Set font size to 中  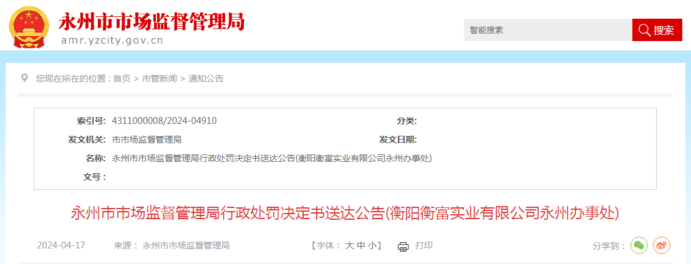pyautogui.click(x=360, y=246)
